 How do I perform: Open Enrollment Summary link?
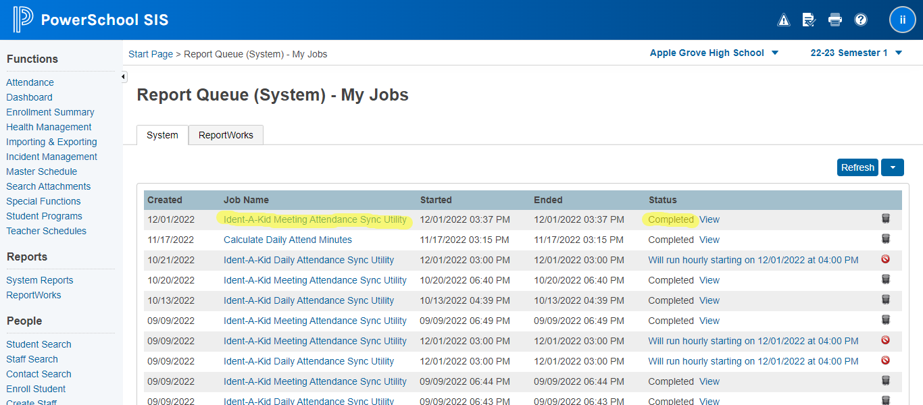click(x=50, y=112)
